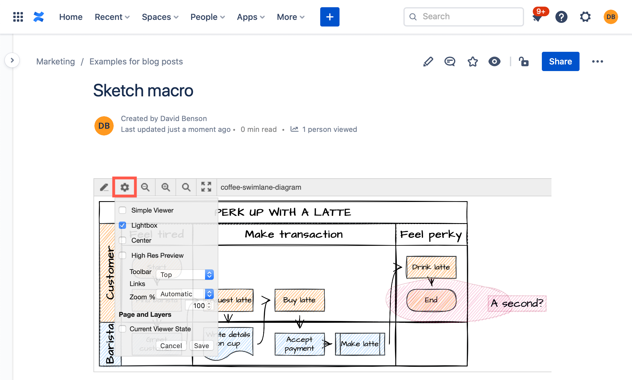Open Confluence notifications bell
The height and width of the screenshot is (380, 632).
[538, 17]
